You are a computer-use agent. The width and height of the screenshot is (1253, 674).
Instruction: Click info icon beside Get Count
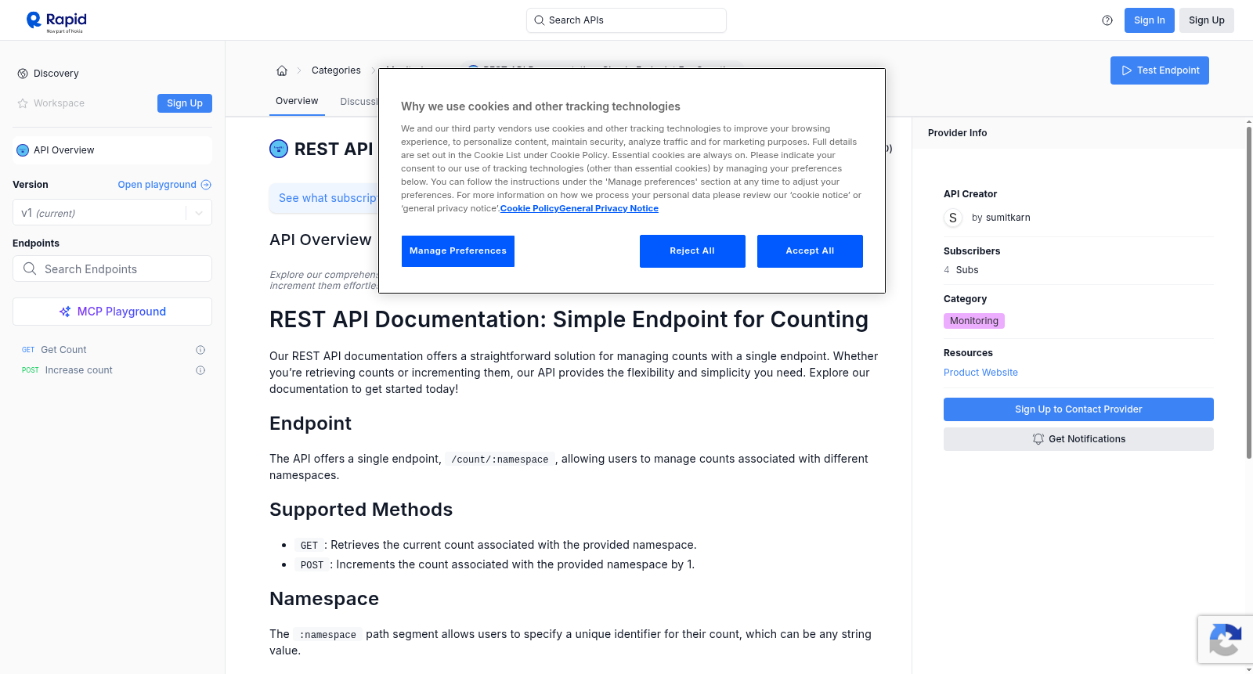click(x=200, y=350)
